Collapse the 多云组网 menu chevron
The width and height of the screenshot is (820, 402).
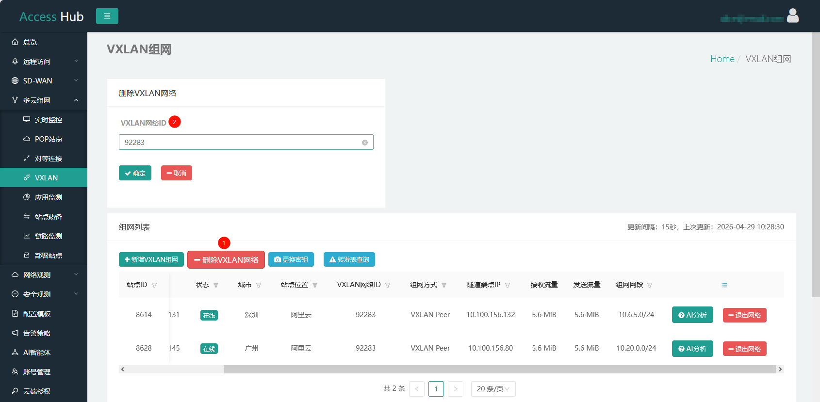coord(76,100)
